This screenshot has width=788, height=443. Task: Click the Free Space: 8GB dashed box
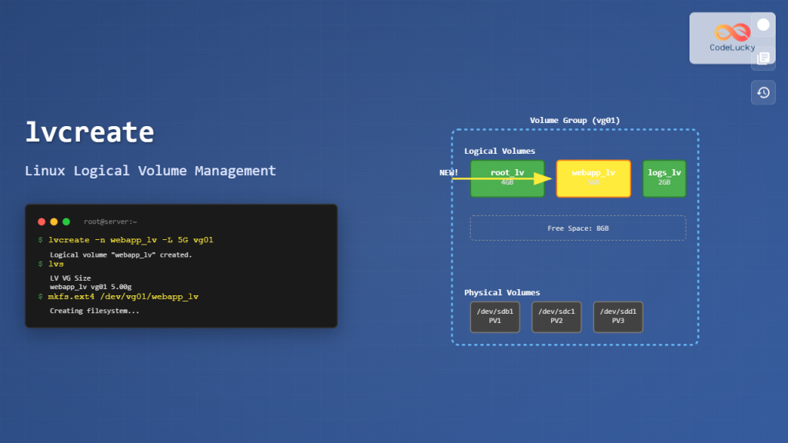[578, 228]
